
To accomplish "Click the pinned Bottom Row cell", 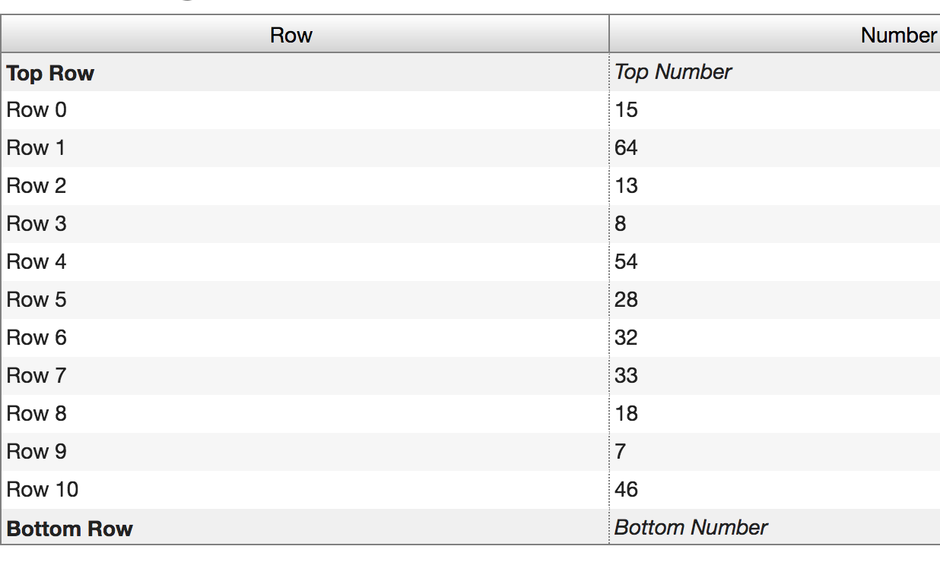I will tap(69, 529).
